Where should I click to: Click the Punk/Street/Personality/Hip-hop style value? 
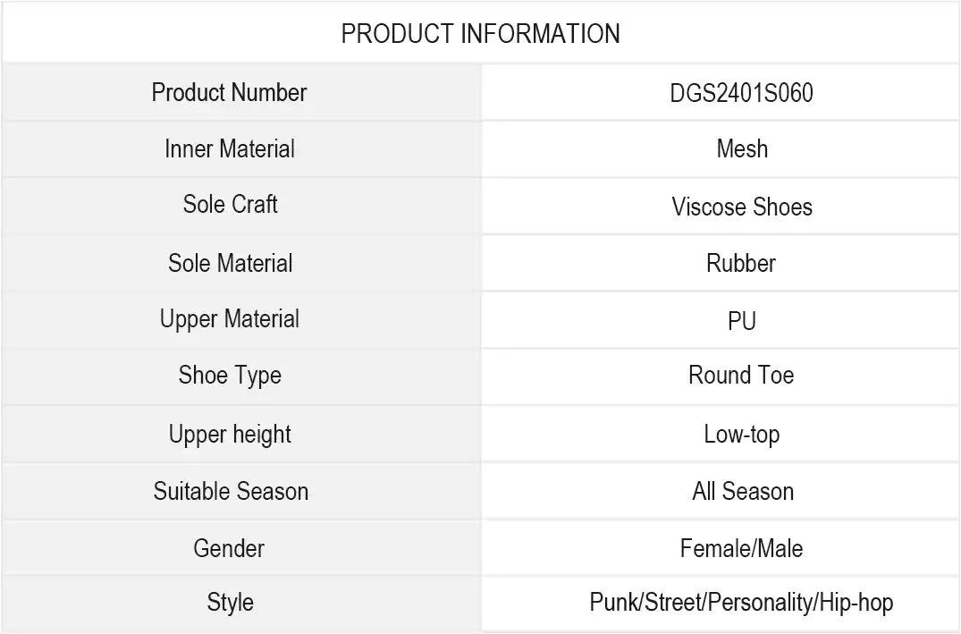coord(741,603)
